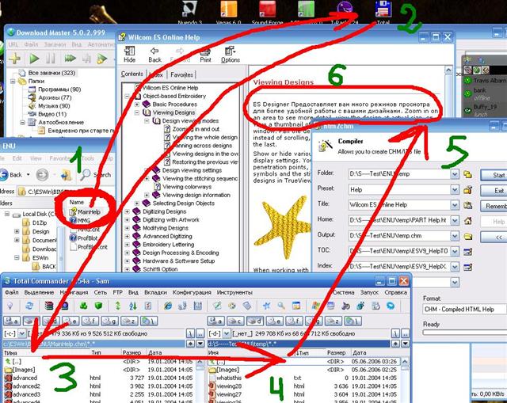Screen dimensions: 507x403
Task: Open the [-c-] drive dropdown in Total Commander
Action: [x=21, y=333]
